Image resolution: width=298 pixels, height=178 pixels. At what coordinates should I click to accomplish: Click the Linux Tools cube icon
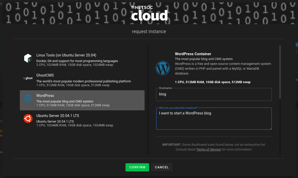28,58
